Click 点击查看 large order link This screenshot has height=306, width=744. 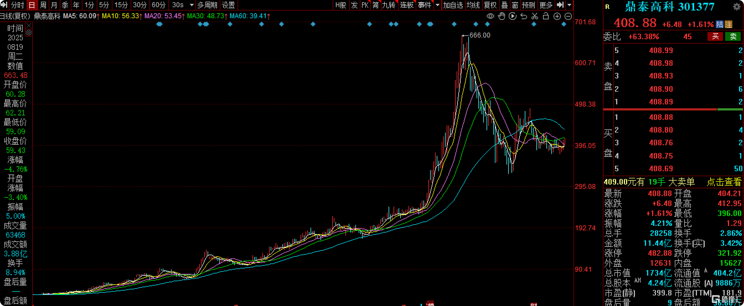pos(724,182)
